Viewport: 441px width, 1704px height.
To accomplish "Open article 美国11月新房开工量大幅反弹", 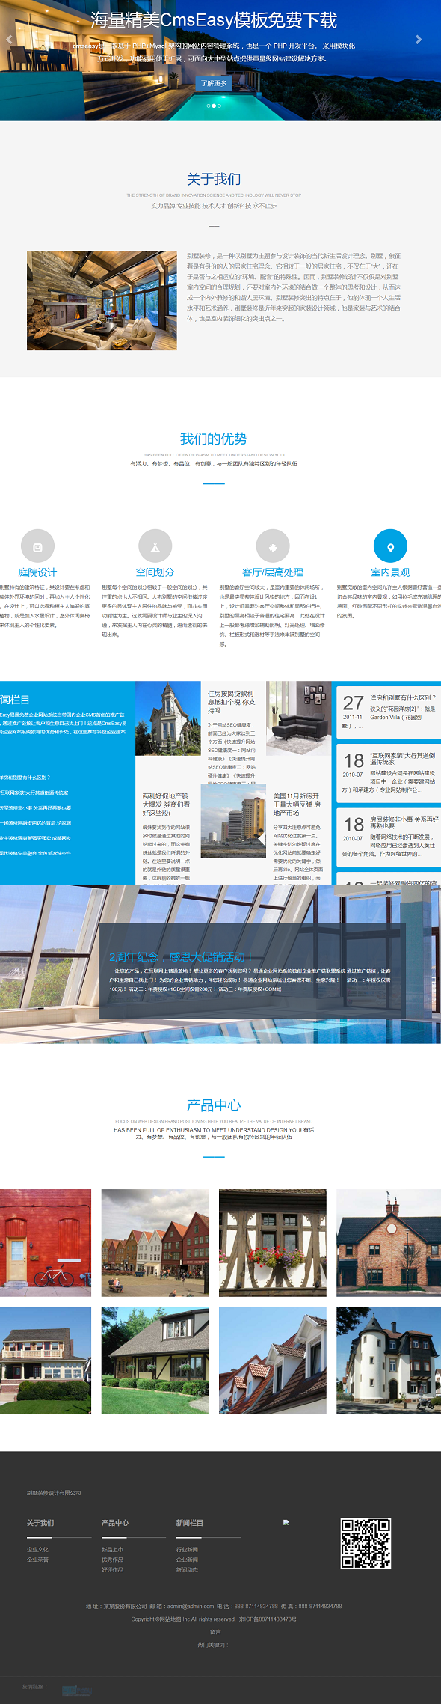I will click(x=297, y=804).
